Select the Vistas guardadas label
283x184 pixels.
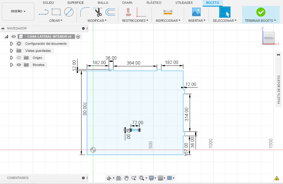pyautogui.click(x=38, y=51)
